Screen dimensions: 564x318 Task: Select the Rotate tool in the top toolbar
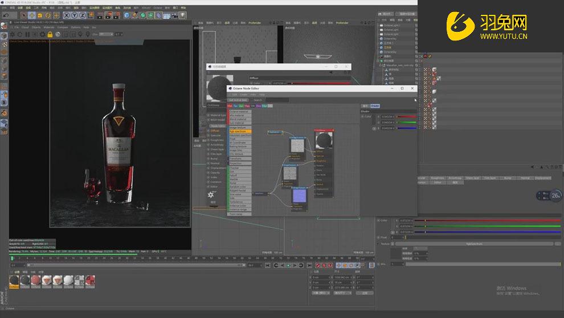[48, 15]
